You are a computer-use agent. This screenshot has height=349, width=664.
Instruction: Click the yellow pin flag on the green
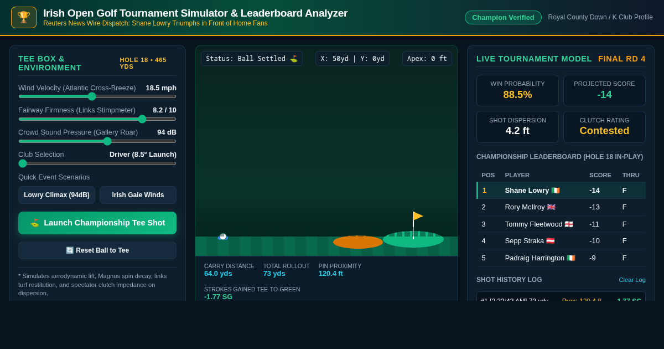(x=418, y=216)
